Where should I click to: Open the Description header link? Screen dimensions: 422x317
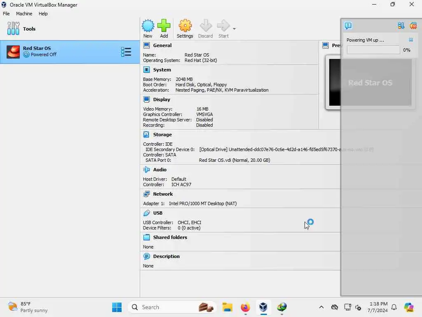tap(166, 256)
